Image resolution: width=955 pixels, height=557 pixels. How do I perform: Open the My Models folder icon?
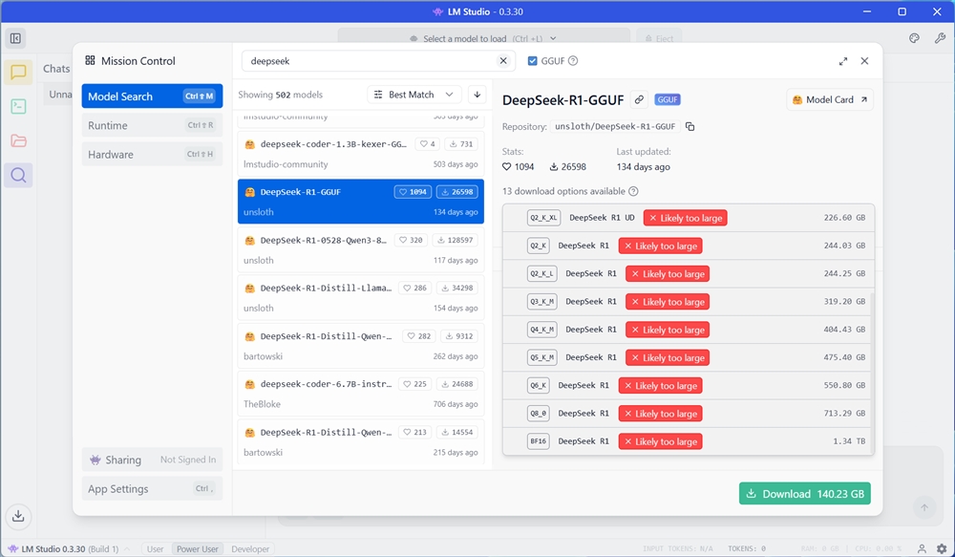[18, 140]
